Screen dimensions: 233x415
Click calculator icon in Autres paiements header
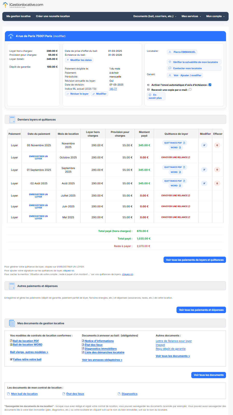tap(12, 286)
